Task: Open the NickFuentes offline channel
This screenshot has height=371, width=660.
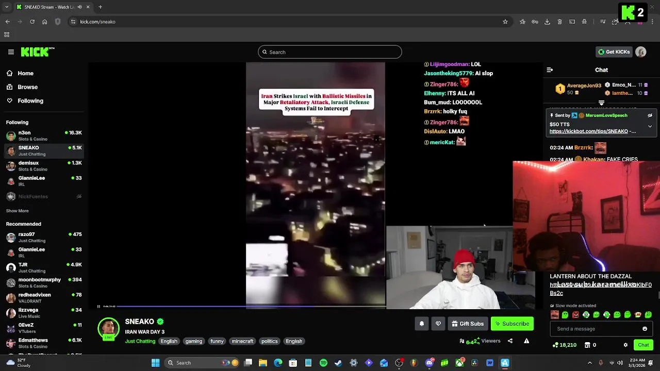Action: [x=44, y=196]
